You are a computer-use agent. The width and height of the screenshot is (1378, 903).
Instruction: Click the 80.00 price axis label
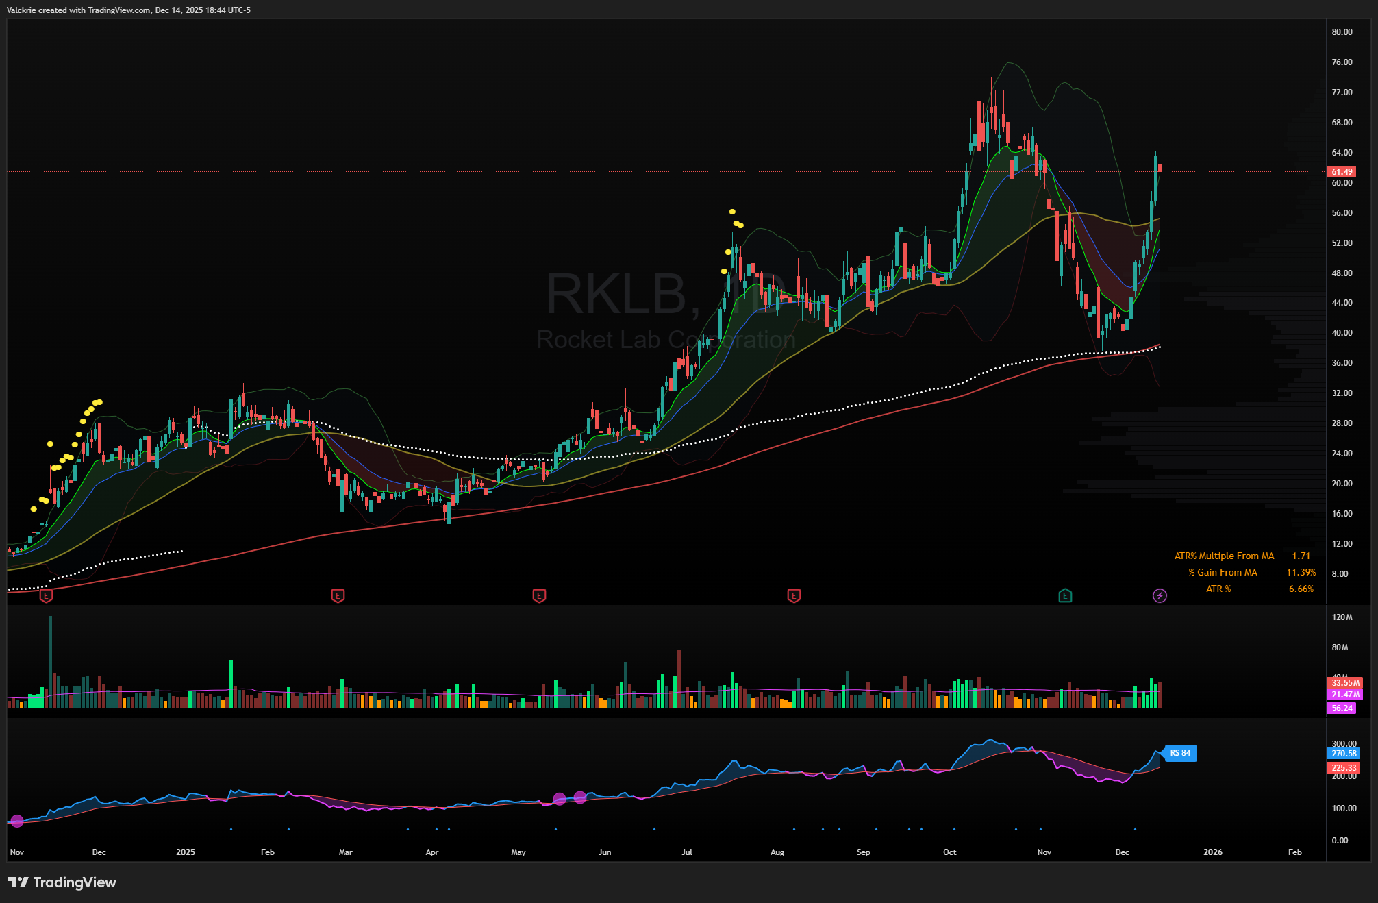pos(1342,32)
